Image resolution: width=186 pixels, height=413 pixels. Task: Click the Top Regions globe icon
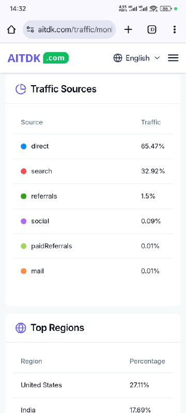coord(21,328)
